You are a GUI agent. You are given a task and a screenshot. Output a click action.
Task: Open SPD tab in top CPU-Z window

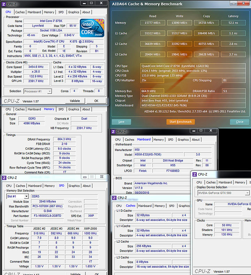coord(61,12)
